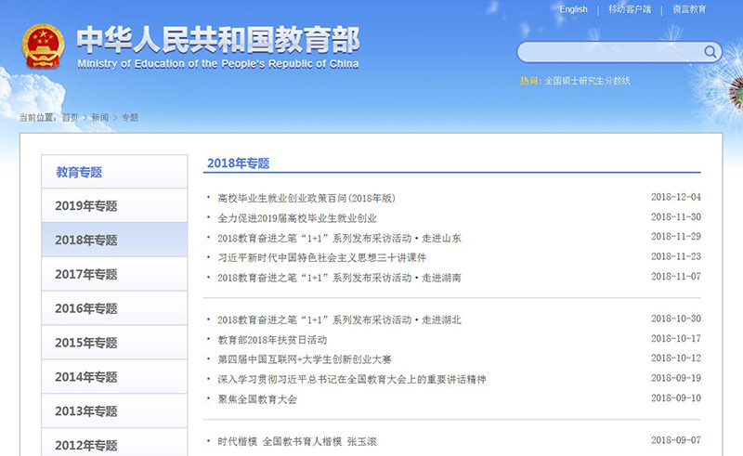
Task: Open the 微言教育 link
Action: [x=689, y=9]
